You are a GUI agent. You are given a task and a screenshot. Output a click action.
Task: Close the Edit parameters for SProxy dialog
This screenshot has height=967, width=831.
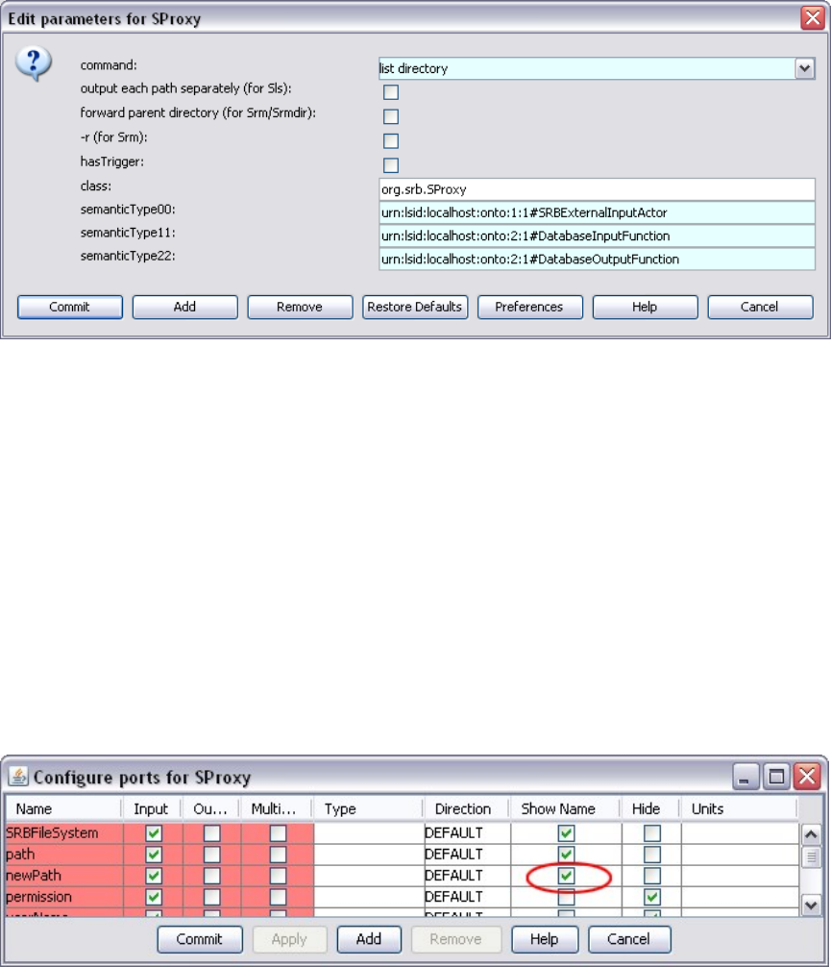813,18
